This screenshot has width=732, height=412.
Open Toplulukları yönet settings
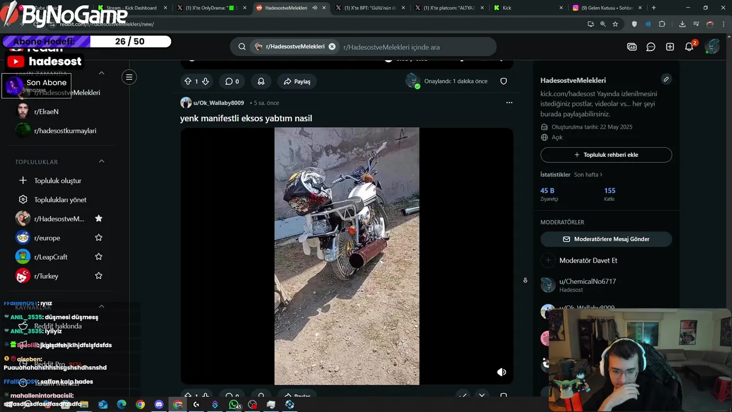pos(60,200)
